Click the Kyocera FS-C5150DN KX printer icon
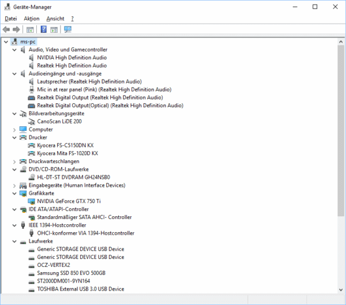The height and width of the screenshot is (305, 346). click(32, 145)
